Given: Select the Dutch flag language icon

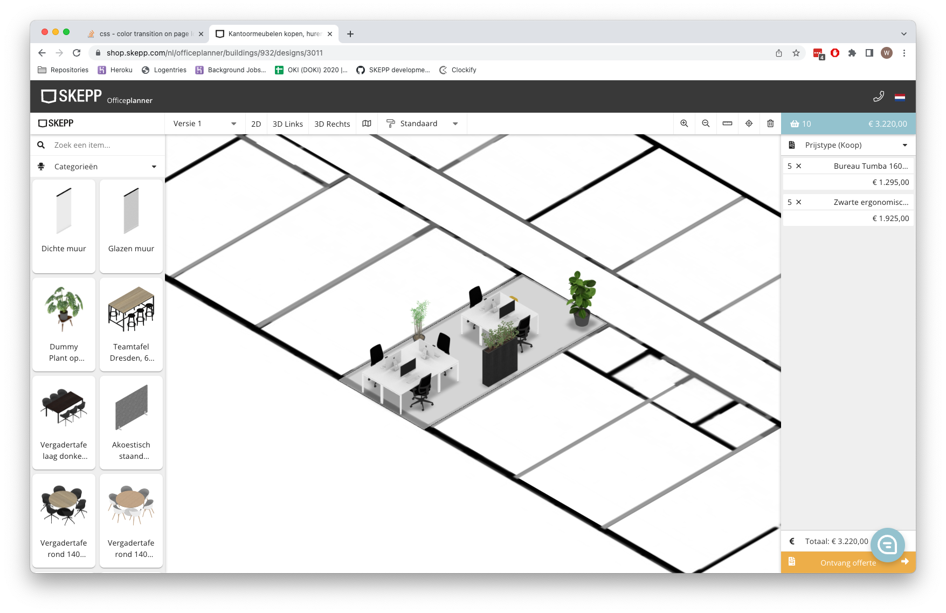Looking at the screenshot, I should 900,97.
